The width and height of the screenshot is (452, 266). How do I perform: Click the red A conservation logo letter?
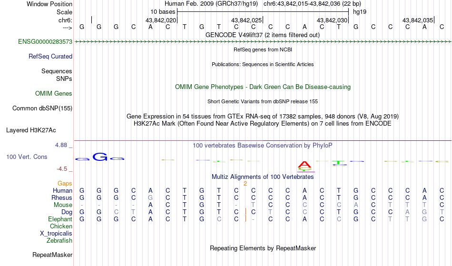click(305, 165)
